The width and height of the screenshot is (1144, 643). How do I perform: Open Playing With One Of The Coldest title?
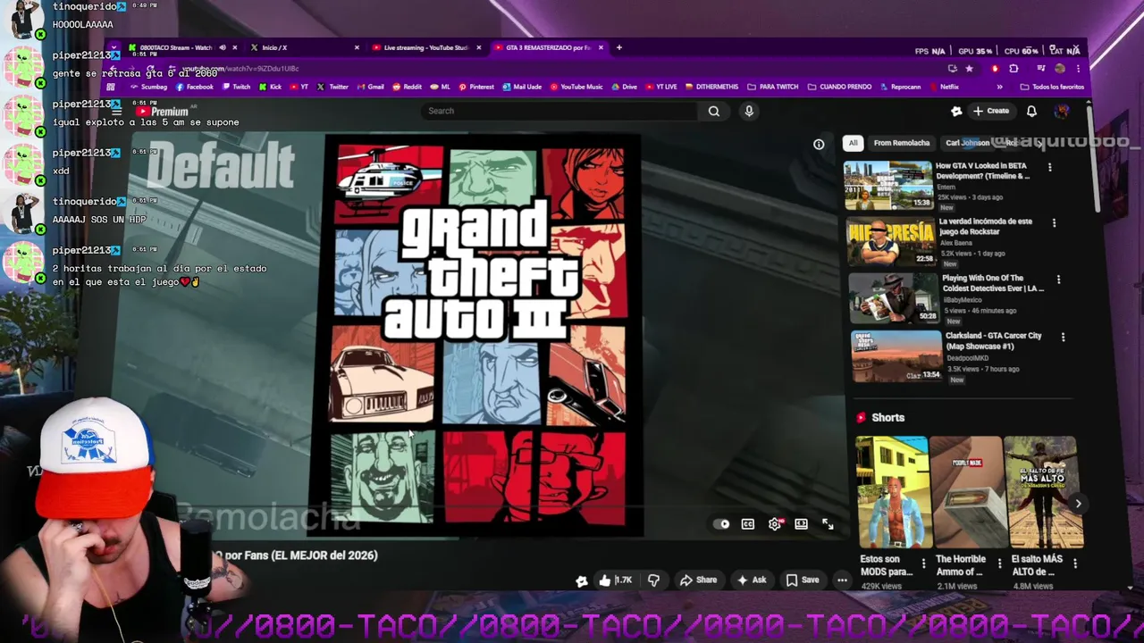(x=993, y=283)
